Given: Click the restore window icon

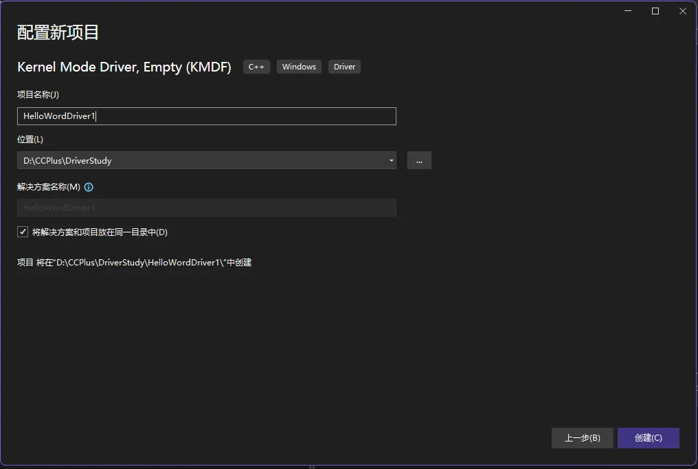Looking at the screenshot, I should click(655, 11).
